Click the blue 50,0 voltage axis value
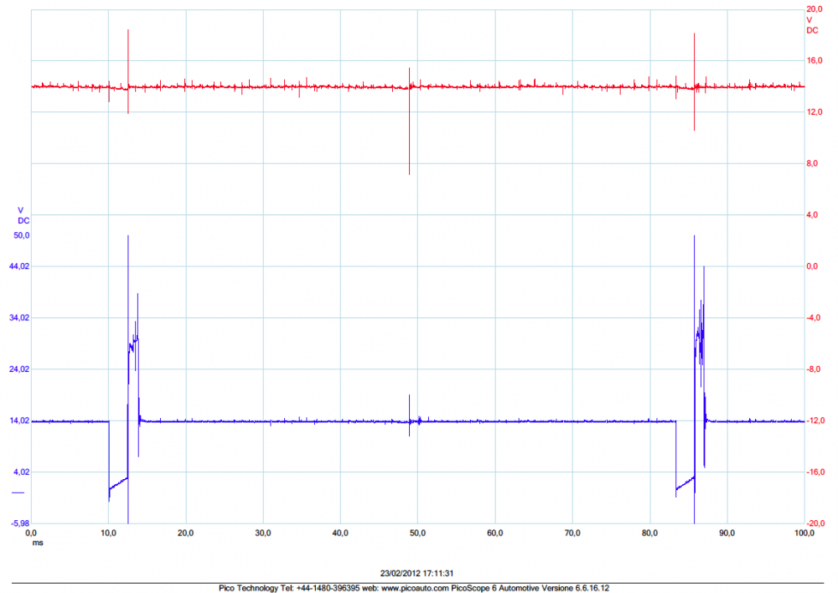This screenshot has height=593, width=838. tap(19, 235)
